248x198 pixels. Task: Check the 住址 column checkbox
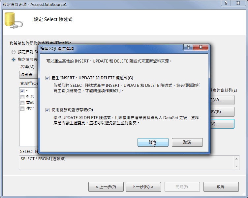point(22,109)
